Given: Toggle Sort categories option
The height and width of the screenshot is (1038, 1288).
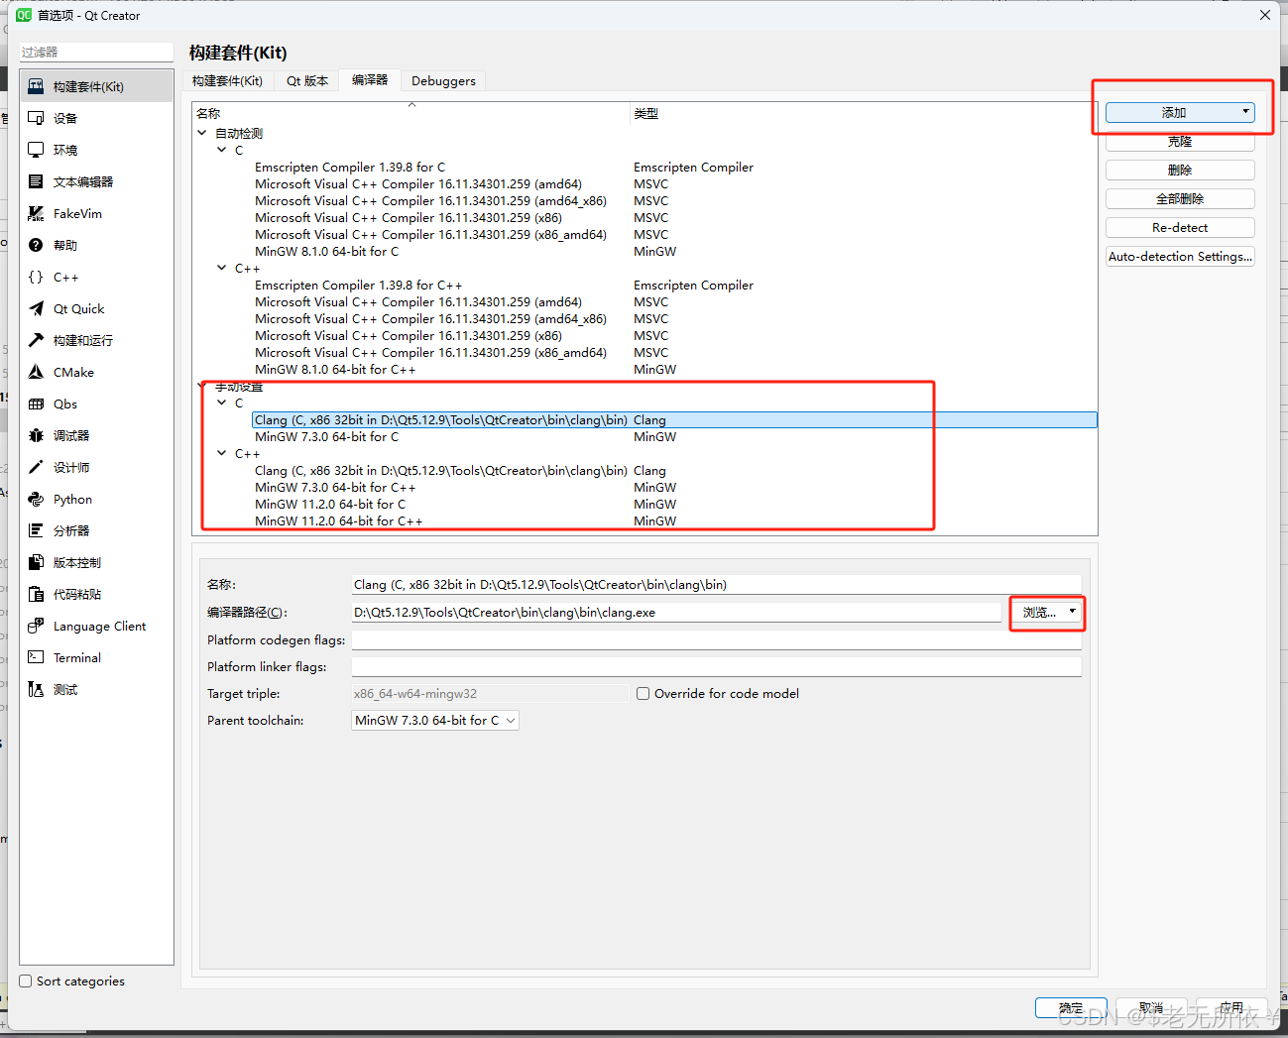Looking at the screenshot, I should click(x=25, y=980).
